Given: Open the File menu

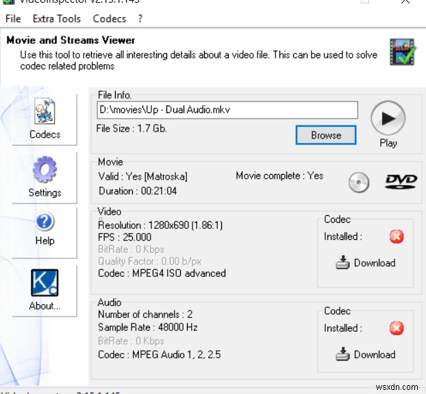Looking at the screenshot, I should click(x=13, y=19).
